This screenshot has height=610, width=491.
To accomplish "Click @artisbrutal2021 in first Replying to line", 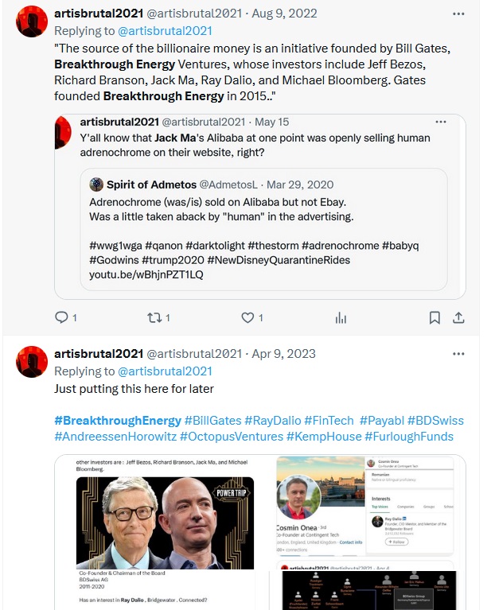I will point(165,31).
